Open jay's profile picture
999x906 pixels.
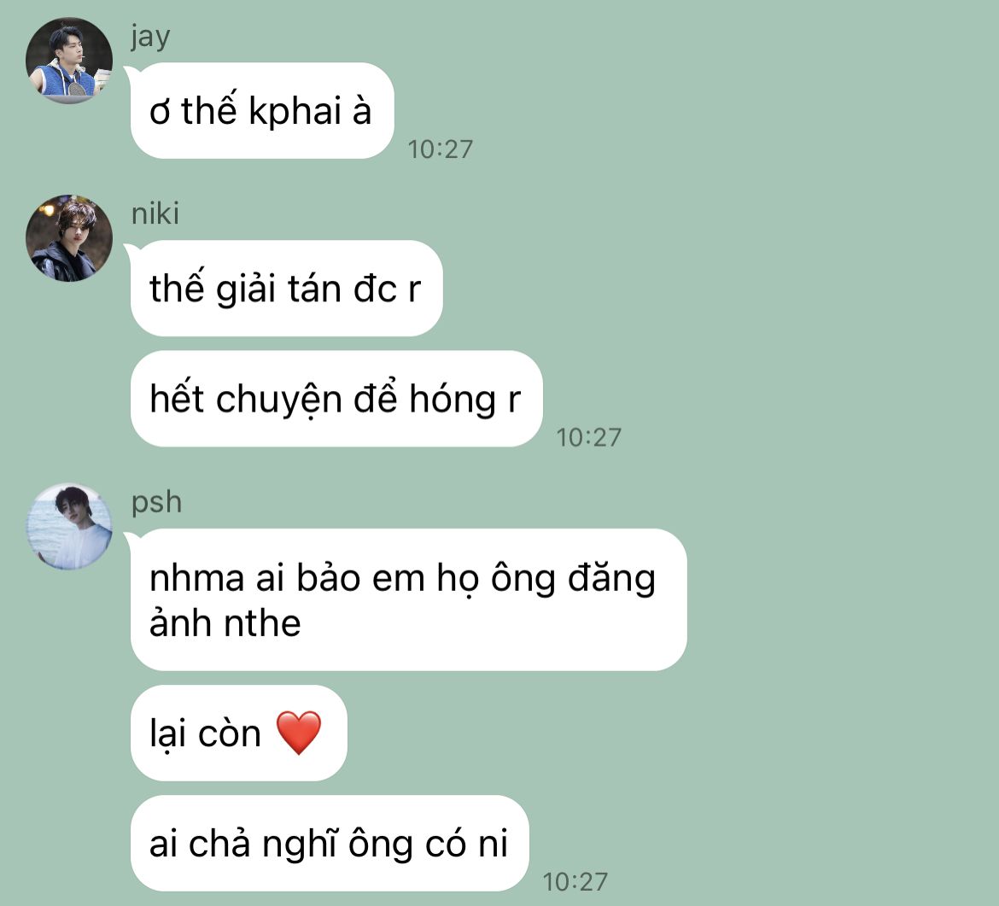click(69, 61)
